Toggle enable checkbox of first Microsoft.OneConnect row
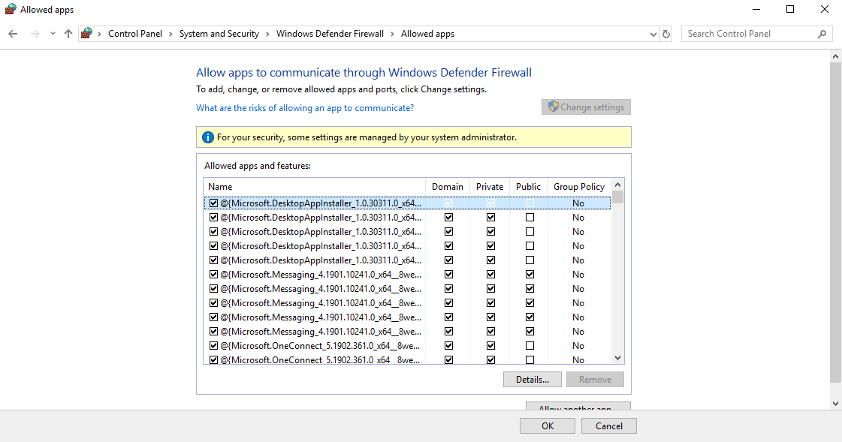842x442 pixels. point(214,346)
